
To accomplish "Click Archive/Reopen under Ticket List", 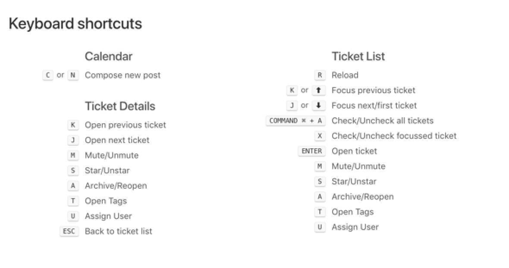I will [362, 197].
